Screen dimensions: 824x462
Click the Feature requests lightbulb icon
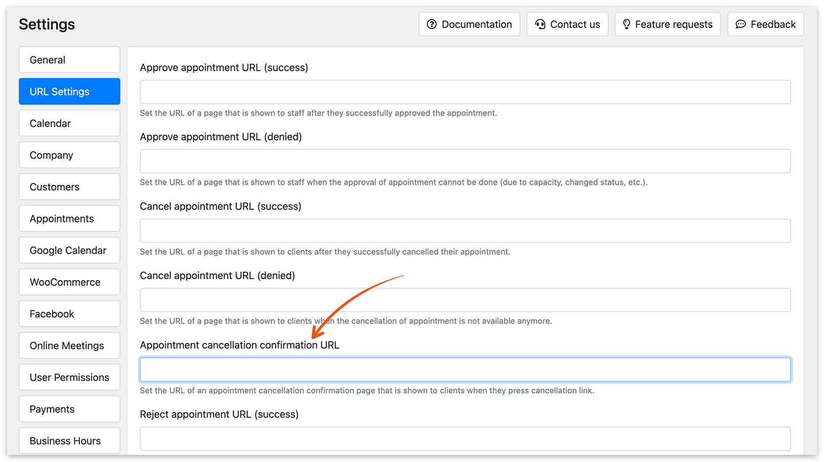point(627,24)
